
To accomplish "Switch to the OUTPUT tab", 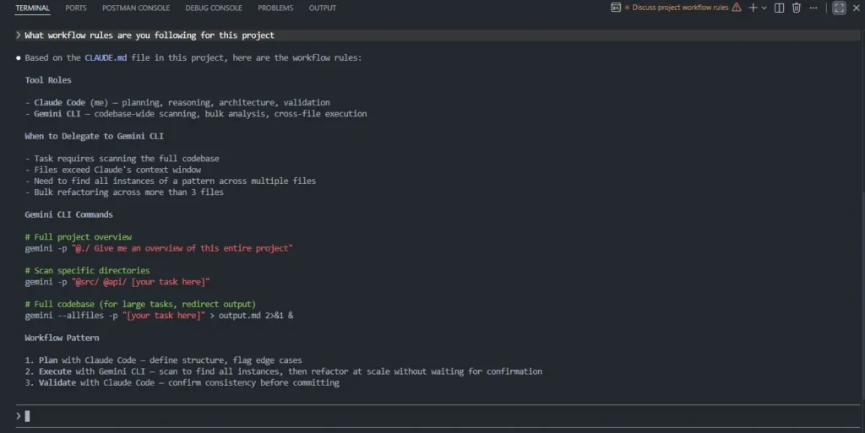I will pos(322,8).
